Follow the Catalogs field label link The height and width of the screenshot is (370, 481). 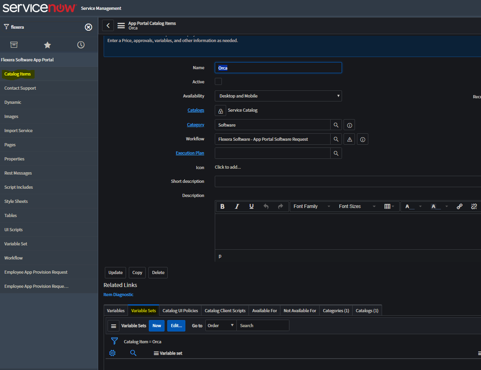coord(196,110)
